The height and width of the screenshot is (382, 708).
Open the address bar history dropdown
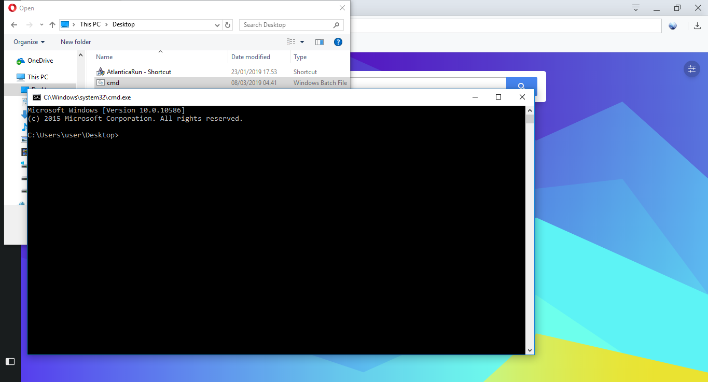217,24
